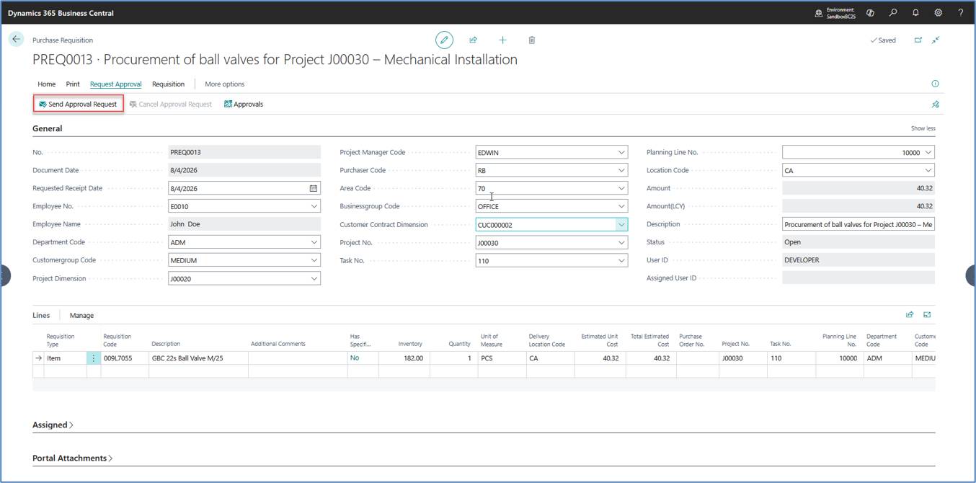Open the Requisition menu tab

tap(168, 84)
